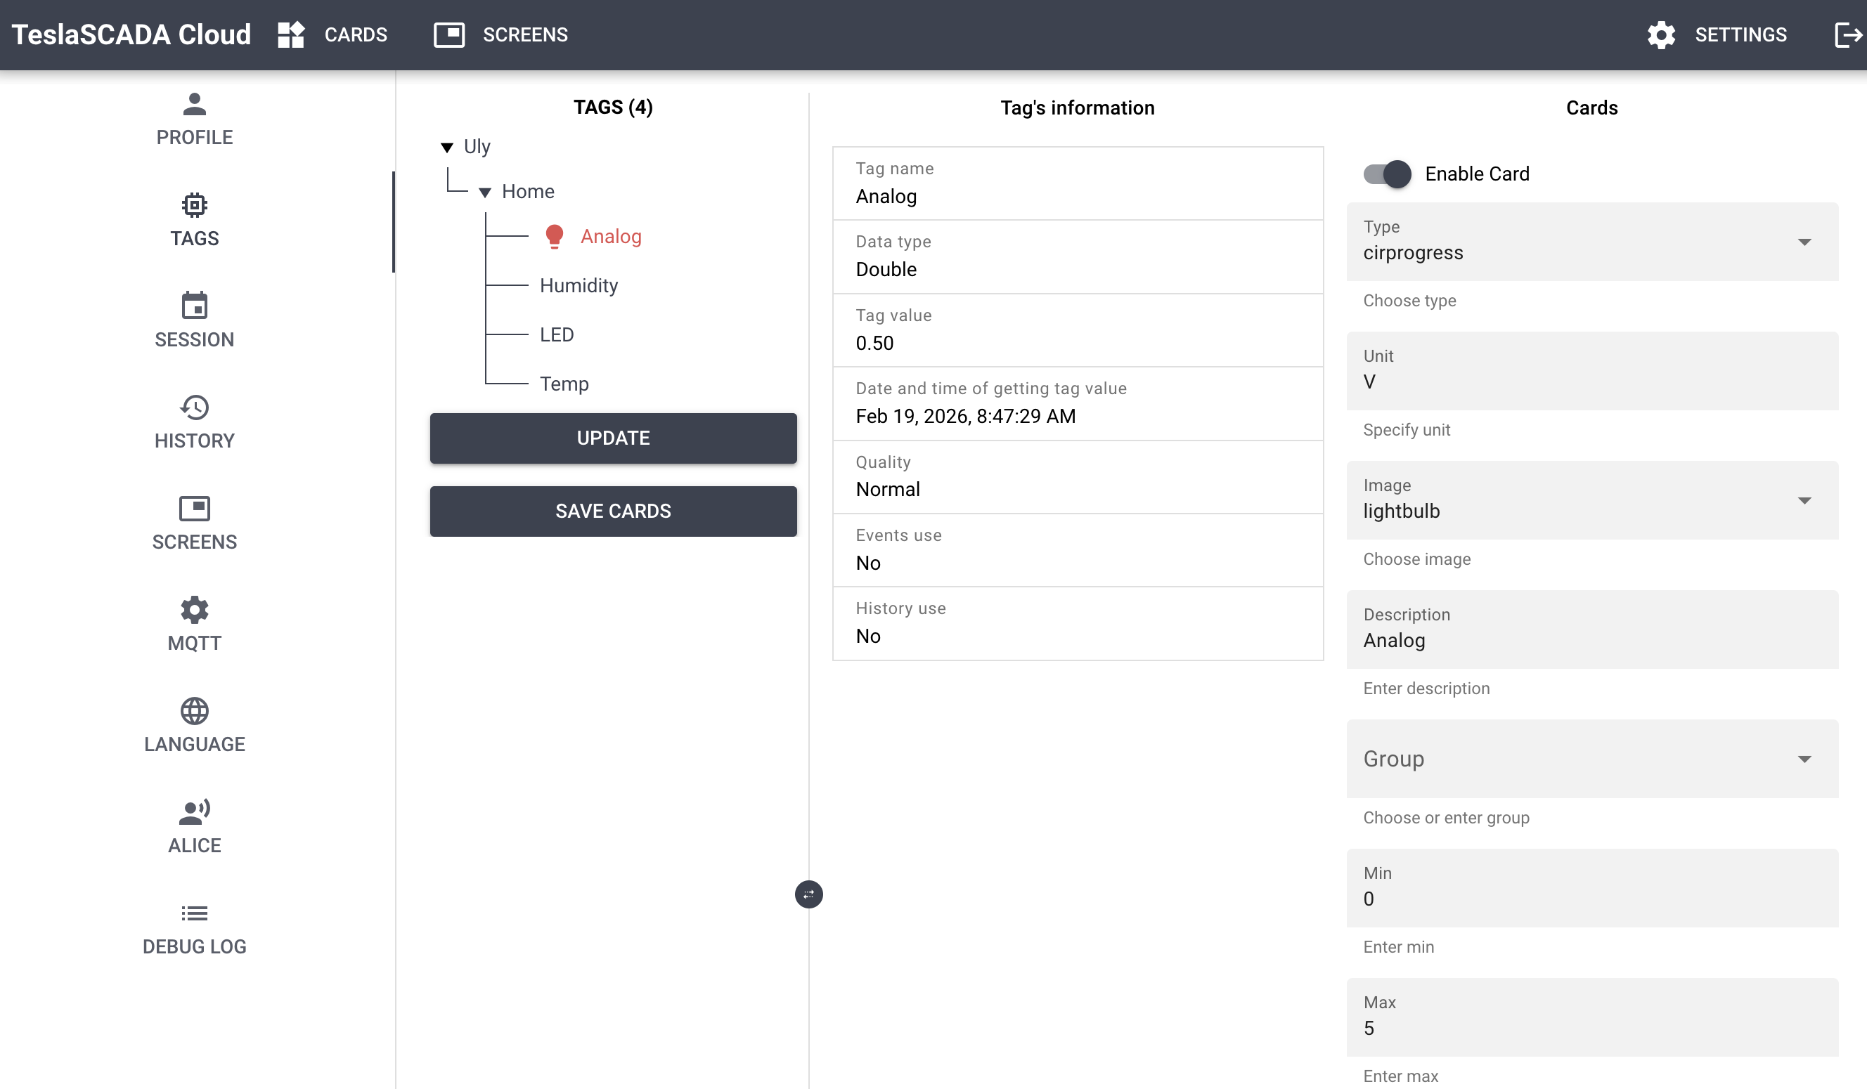Image resolution: width=1867 pixels, height=1089 pixels.
Task: Click the round panel swap handle
Action: pos(808,894)
